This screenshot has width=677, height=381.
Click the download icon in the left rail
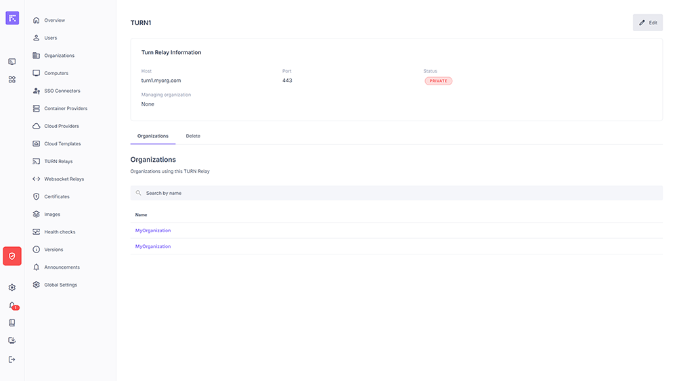(x=12, y=340)
